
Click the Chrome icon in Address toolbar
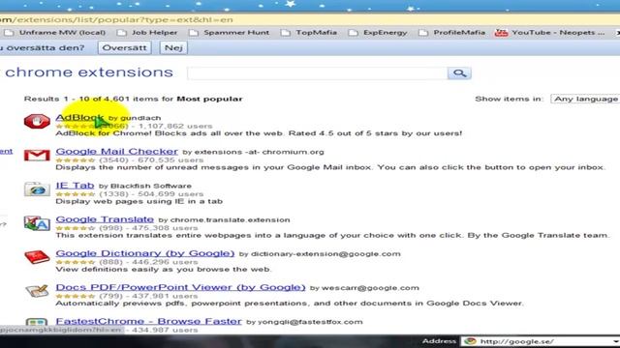[x=470, y=341]
